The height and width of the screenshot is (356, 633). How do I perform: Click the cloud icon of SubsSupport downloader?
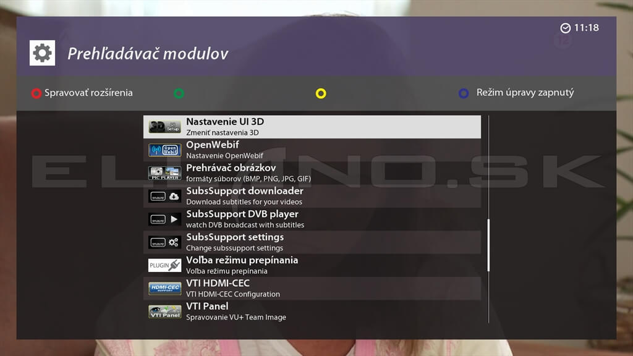point(163,195)
